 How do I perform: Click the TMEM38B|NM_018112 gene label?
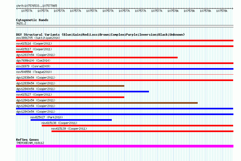[x=30, y=143]
